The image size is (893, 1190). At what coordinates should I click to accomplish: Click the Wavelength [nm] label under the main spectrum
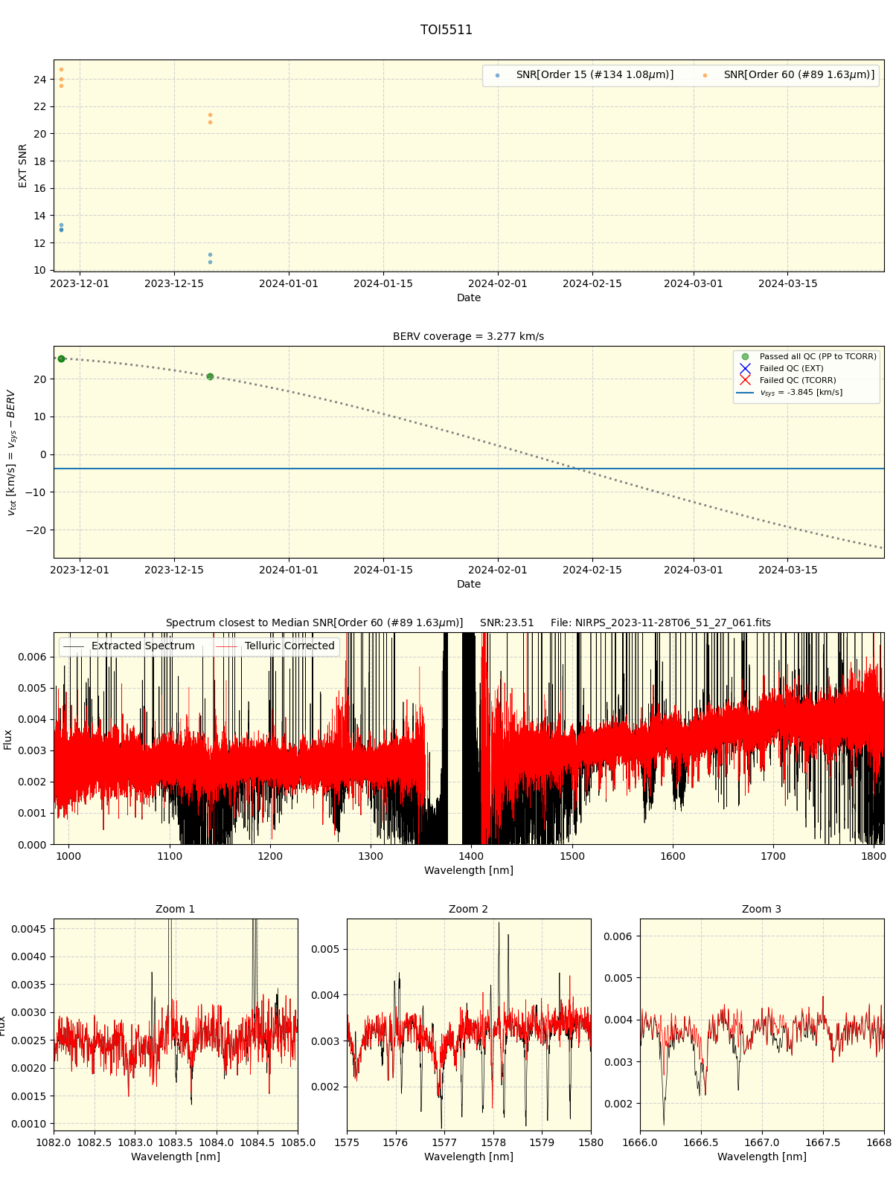click(x=469, y=870)
